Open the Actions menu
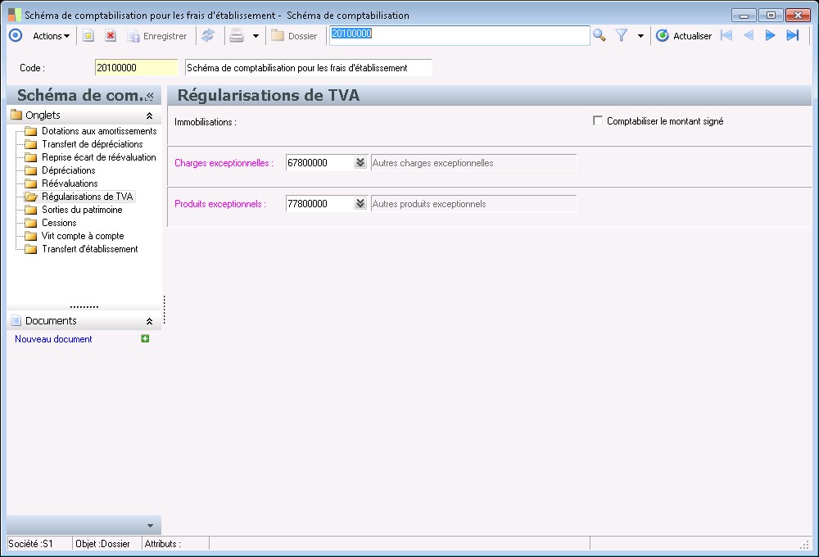The image size is (819, 557). coord(51,36)
